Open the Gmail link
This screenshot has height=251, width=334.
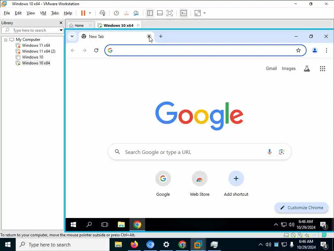(x=271, y=69)
